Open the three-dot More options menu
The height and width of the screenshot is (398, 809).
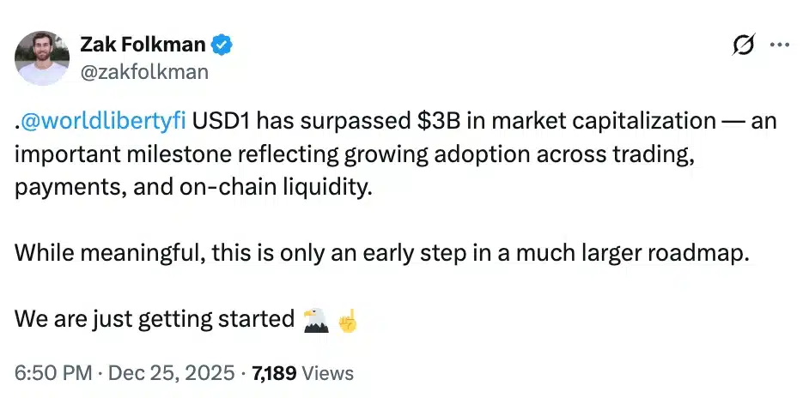point(779,45)
